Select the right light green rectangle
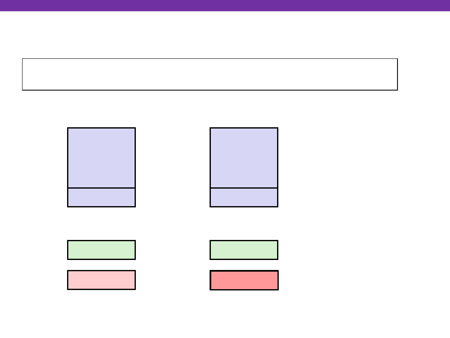450x338 pixels. coord(244,250)
